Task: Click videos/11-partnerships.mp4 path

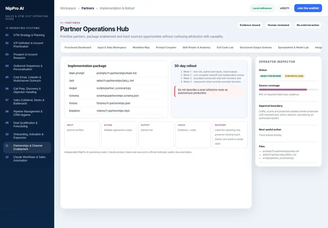Action: (x=113, y=111)
